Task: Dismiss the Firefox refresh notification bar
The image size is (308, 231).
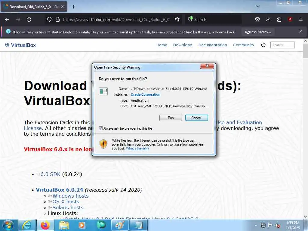Action: 301,31
